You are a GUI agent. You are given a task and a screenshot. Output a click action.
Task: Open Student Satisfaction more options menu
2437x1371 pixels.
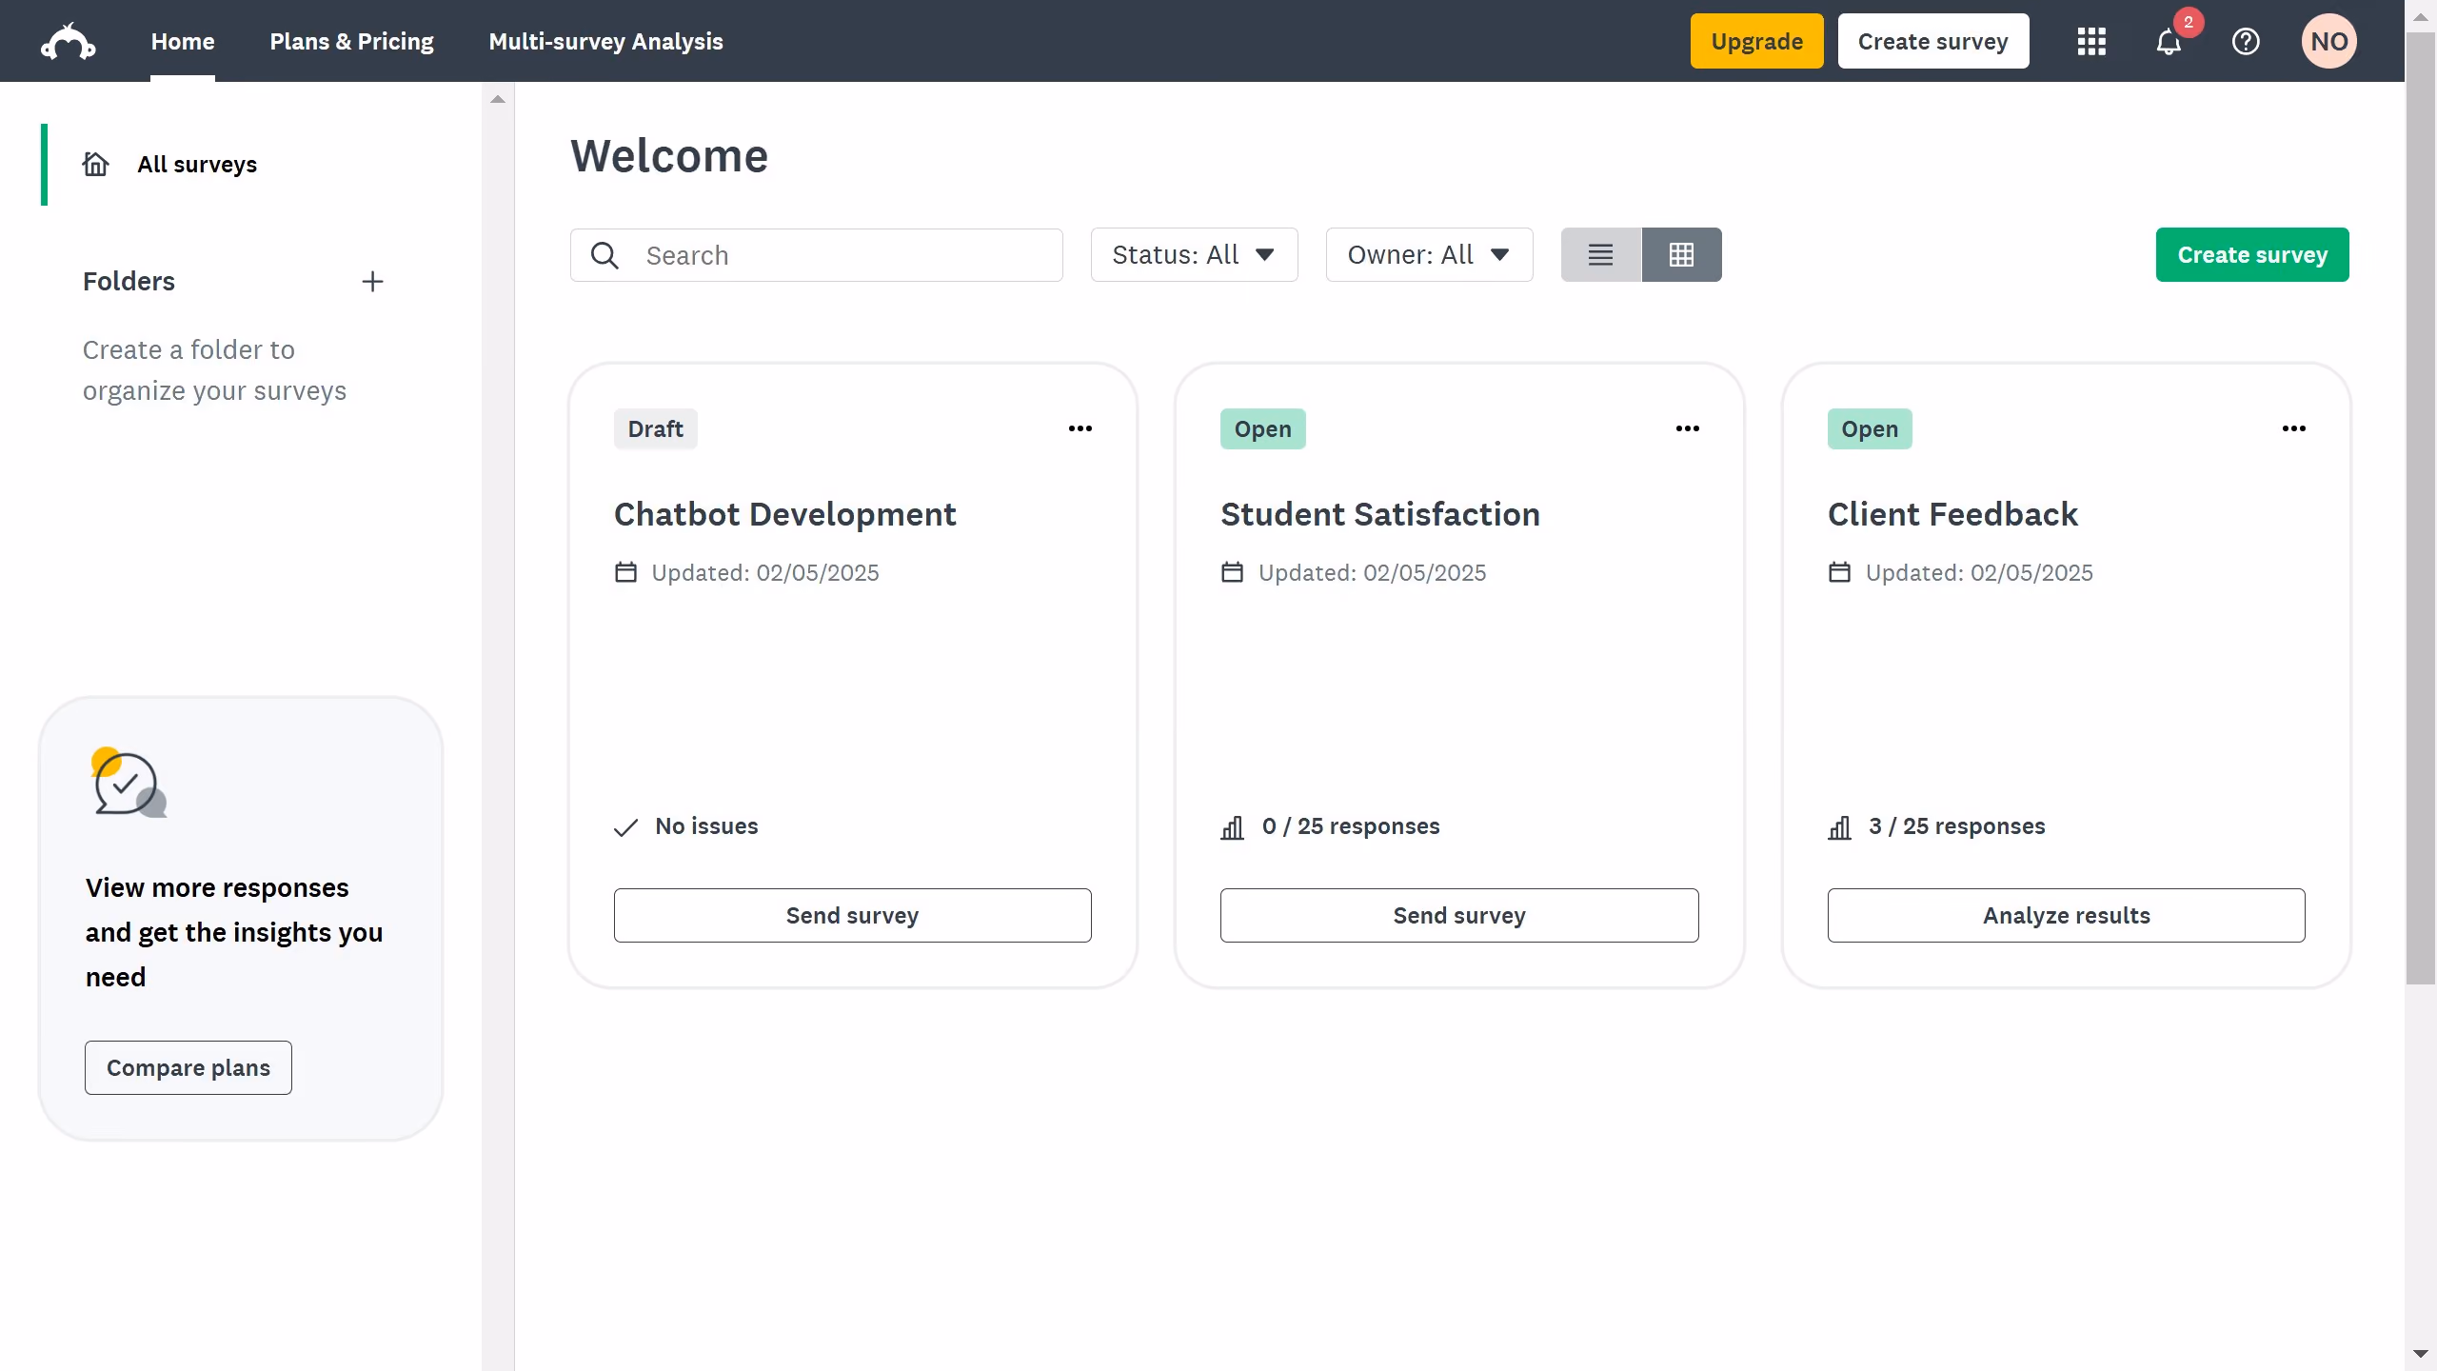pyautogui.click(x=1688, y=428)
